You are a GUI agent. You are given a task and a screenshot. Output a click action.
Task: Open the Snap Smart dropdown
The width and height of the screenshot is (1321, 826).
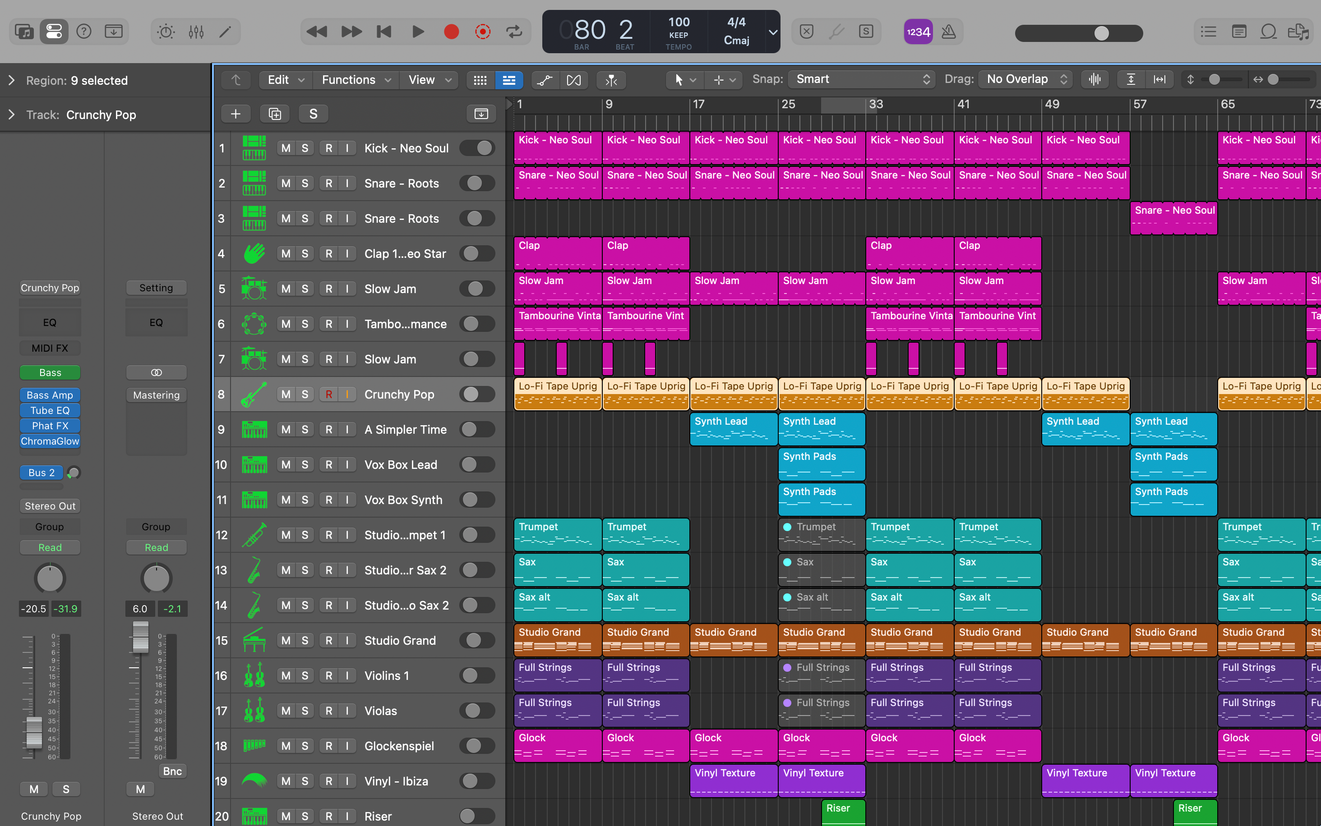tap(862, 79)
